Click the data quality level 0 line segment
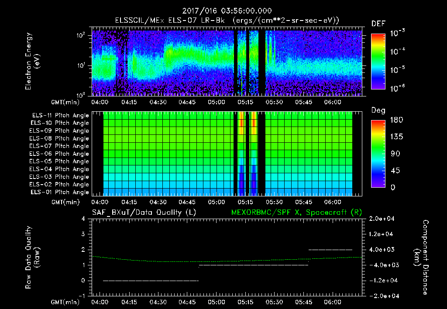Screen dimensions: 447x309 (151, 281)
